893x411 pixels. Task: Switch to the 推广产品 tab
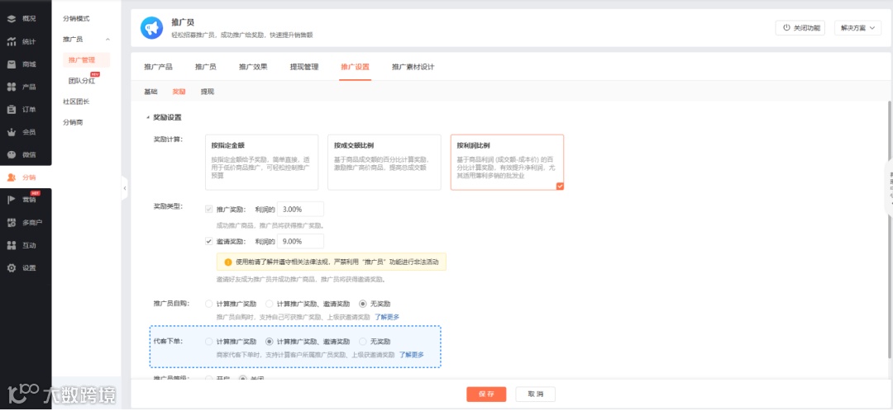point(158,67)
